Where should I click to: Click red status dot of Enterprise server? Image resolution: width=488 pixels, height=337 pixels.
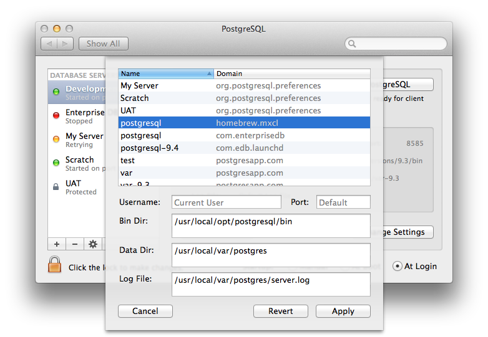(x=56, y=115)
